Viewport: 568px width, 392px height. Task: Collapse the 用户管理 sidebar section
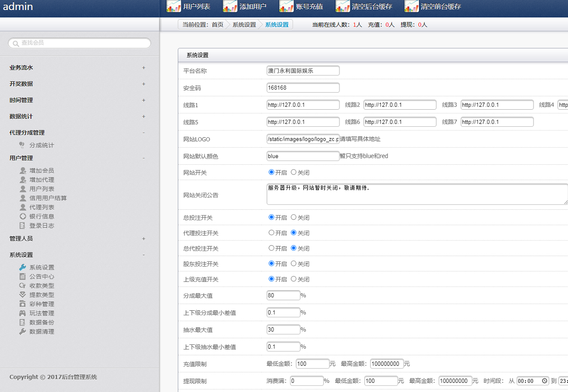click(143, 158)
